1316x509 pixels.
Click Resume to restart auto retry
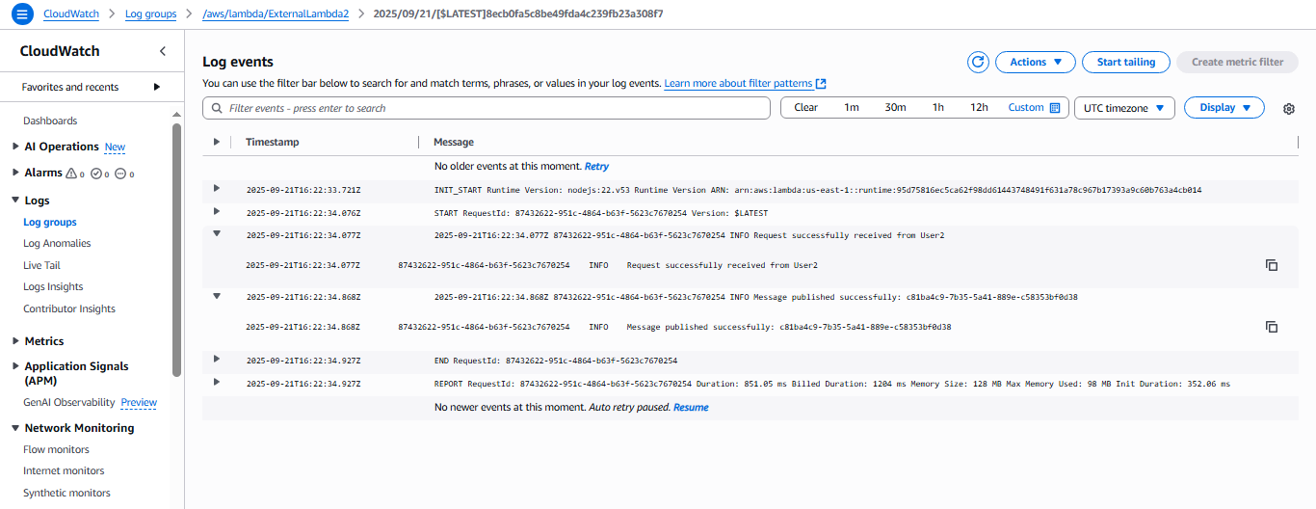[x=691, y=408]
